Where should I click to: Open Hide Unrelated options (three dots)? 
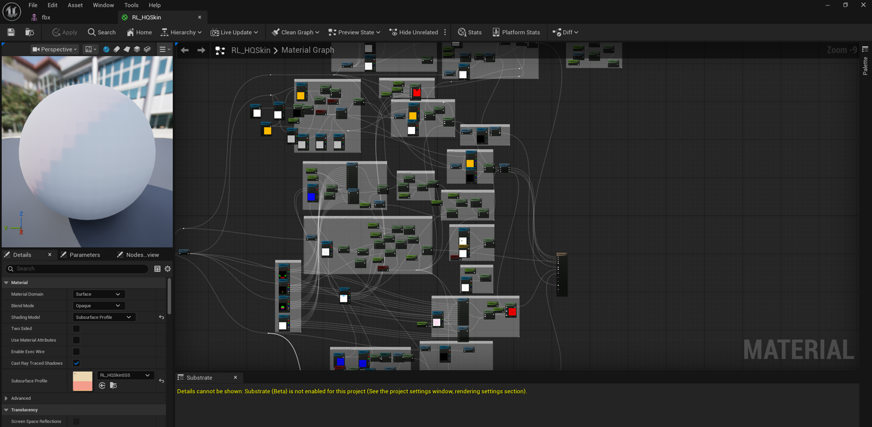tap(445, 32)
